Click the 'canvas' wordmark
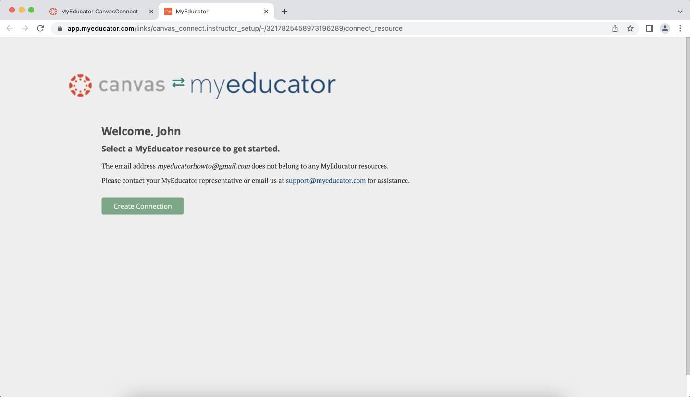690x397 pixels. point(132,85)
